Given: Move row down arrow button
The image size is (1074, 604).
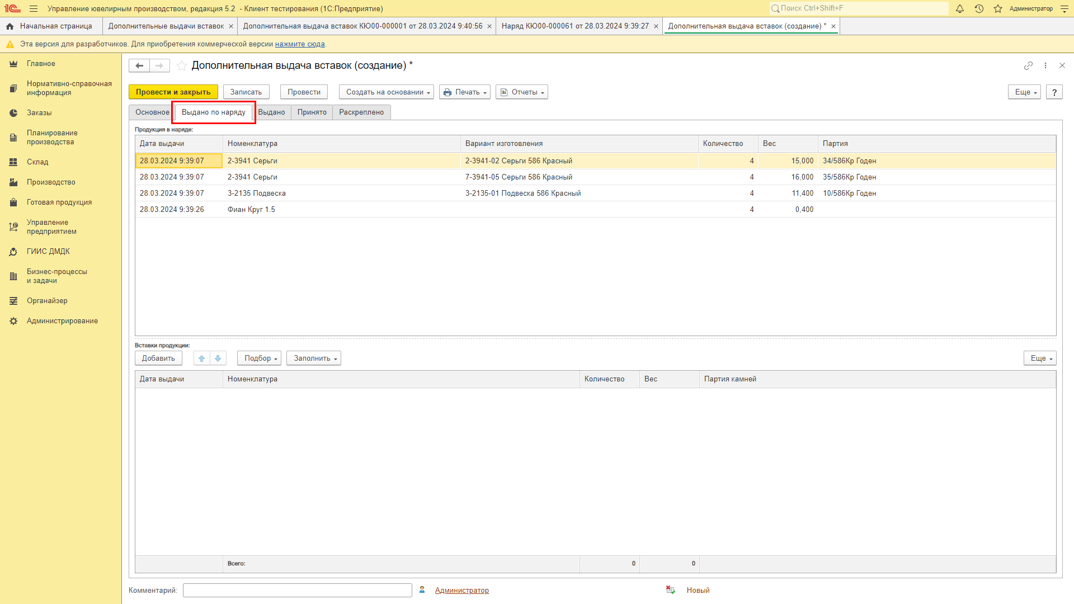Looking at the screenshot, I should pos(218,358).
